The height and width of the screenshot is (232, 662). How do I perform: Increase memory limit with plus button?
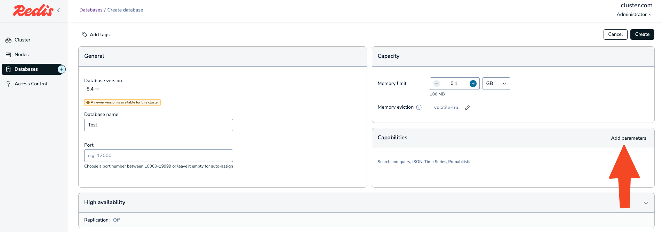click(473, 84)
